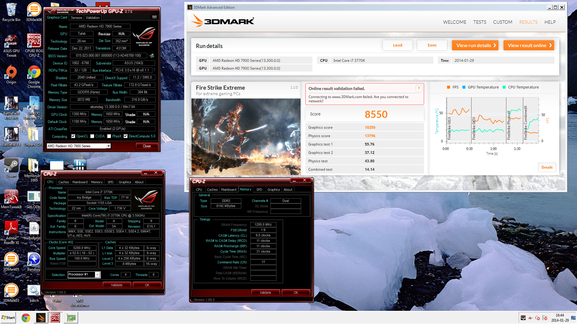
Task: Click the Fire Strike Extreme preview image
Action: point(246,137)
